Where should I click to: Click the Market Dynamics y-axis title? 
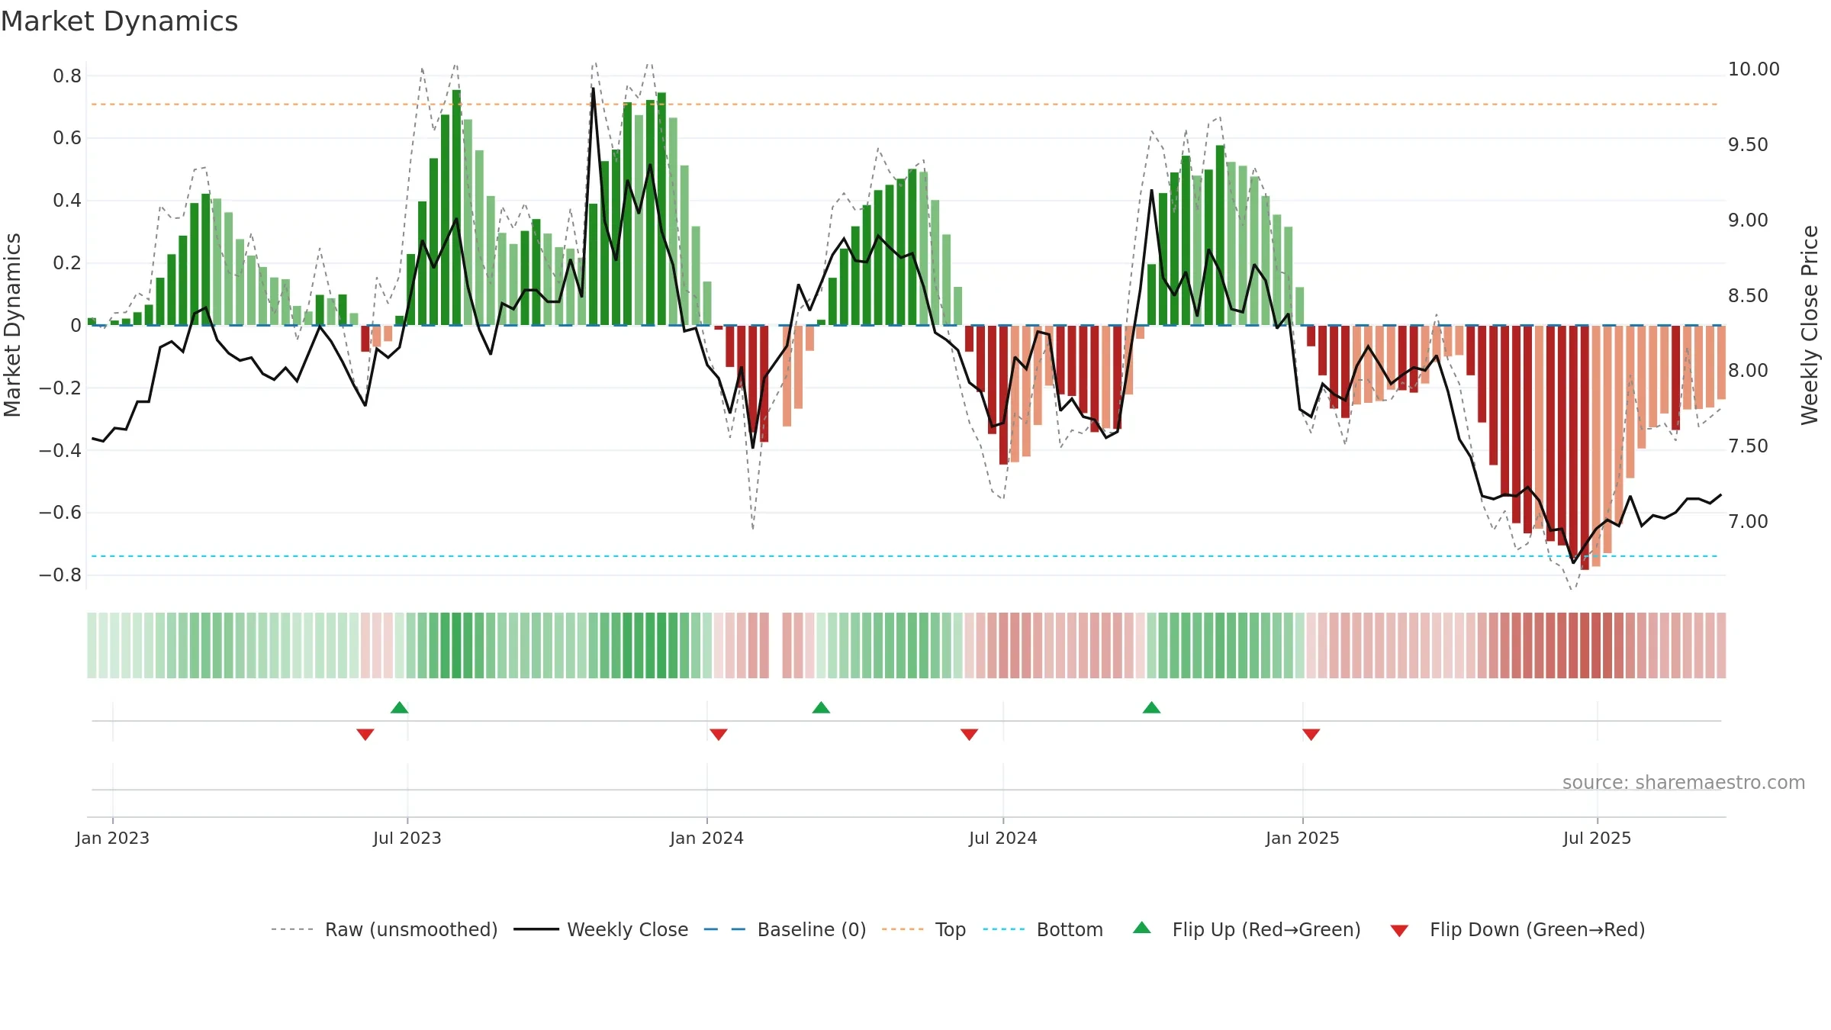coord(12,325)
